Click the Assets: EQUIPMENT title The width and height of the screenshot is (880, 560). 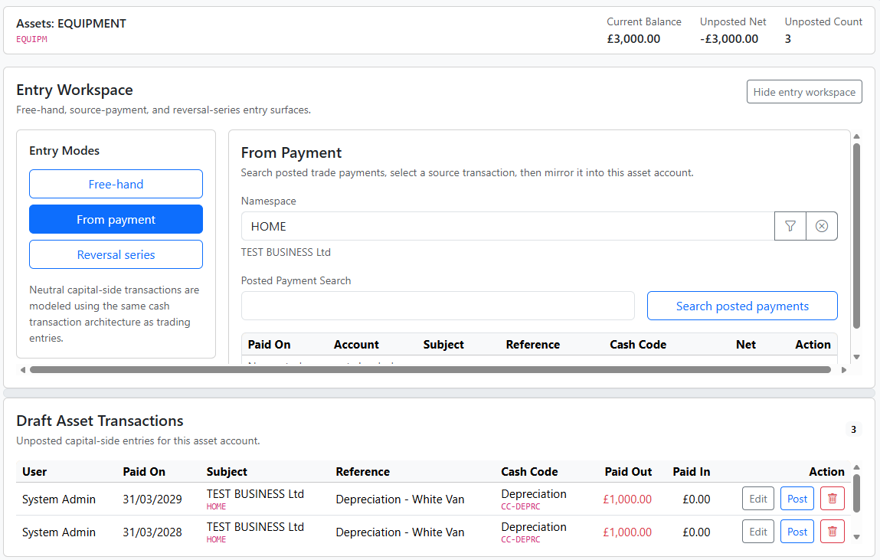click(71, 24)
